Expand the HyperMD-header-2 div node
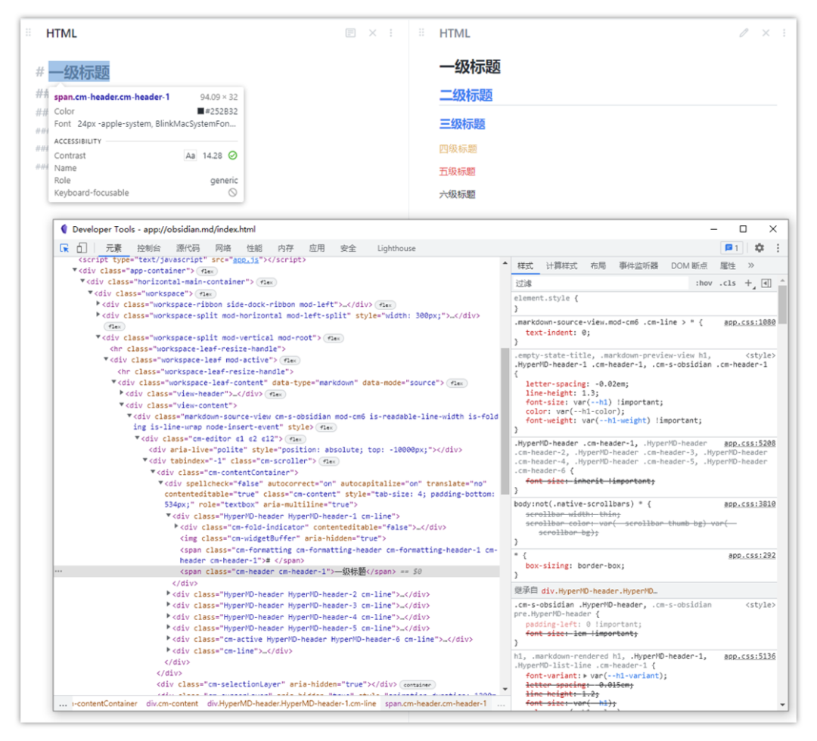The image size is (817, 741). click(x=168, y=594)
